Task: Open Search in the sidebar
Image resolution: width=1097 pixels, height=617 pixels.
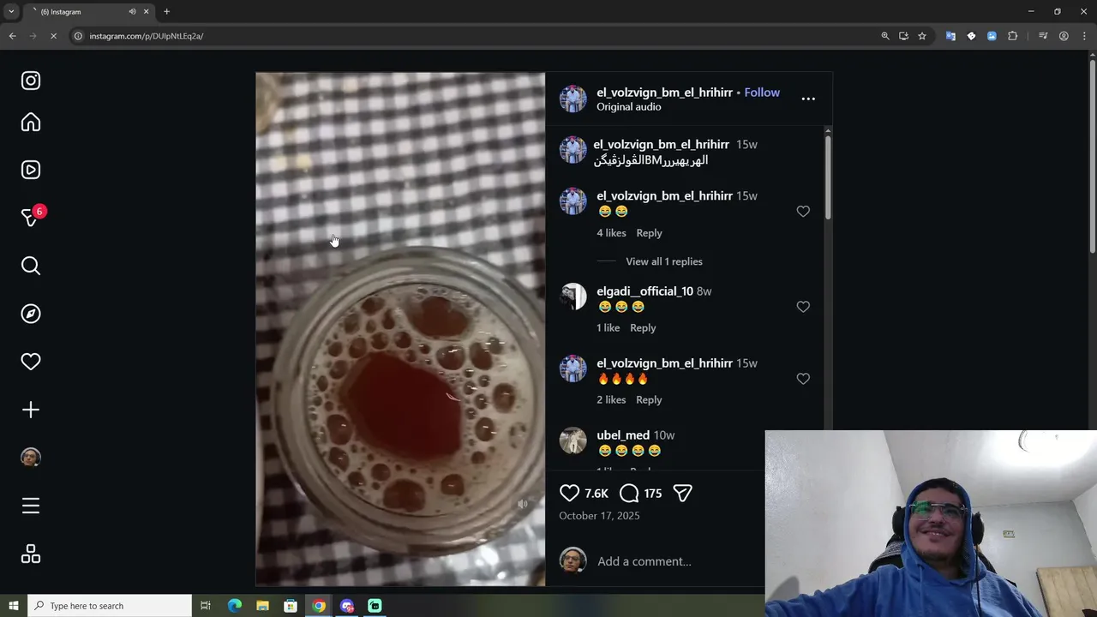Action: tap(31, 266)
